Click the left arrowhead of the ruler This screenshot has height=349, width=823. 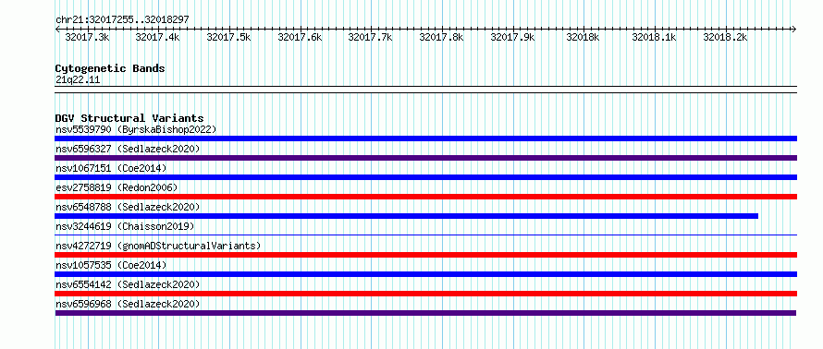click(57, 29)
